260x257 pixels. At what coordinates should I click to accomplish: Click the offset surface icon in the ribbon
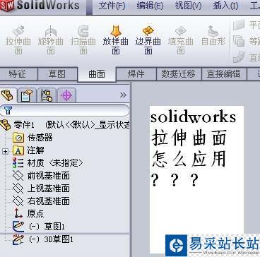coord(239,41)
